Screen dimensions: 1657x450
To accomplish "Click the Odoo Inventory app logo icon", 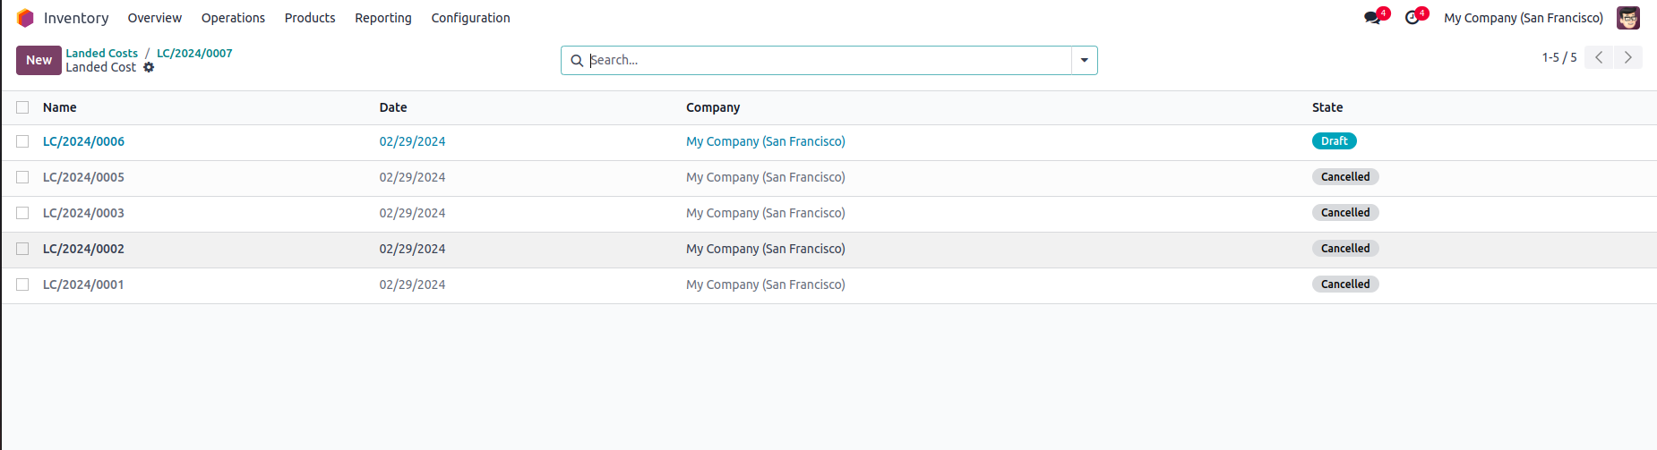I will tap(25, 18).
